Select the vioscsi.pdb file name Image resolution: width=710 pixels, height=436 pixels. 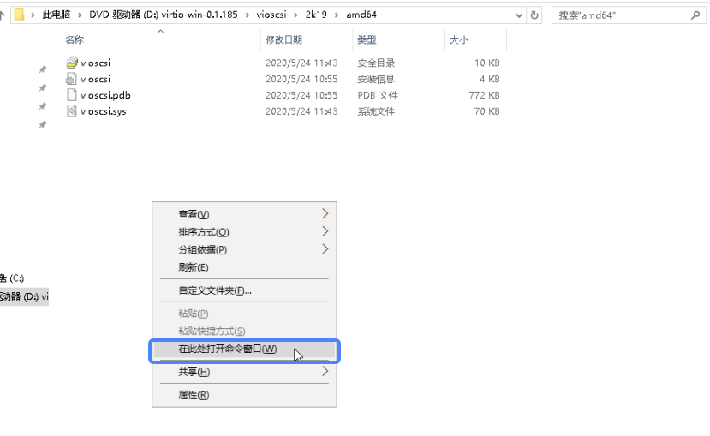[x=105, y=95]
